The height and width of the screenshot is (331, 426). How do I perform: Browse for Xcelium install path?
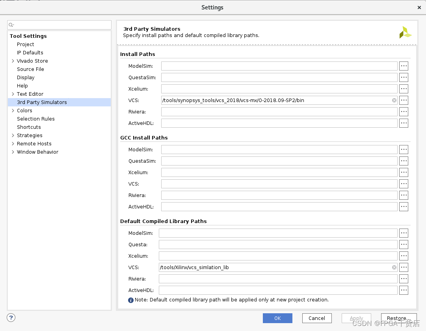[404, 89]
